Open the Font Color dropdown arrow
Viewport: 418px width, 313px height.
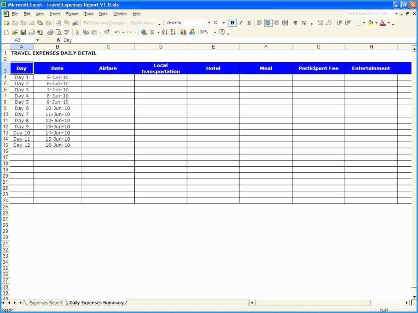pos(389,23)
